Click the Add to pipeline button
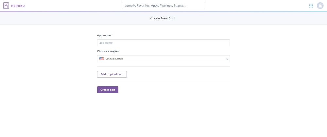Screen dimensions: 327x137 click(x=112, y=74)
